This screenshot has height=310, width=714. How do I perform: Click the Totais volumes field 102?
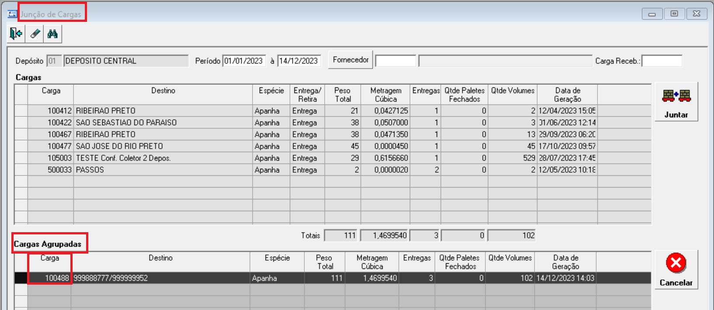pyautogui.click(x=512, y=235)
